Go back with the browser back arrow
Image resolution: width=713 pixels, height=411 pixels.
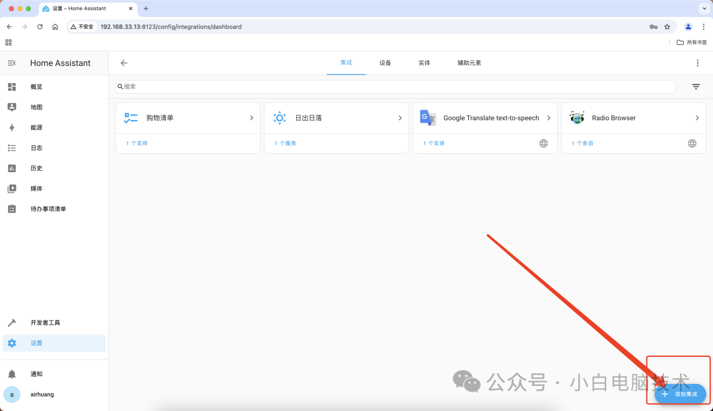pos(9,27)
